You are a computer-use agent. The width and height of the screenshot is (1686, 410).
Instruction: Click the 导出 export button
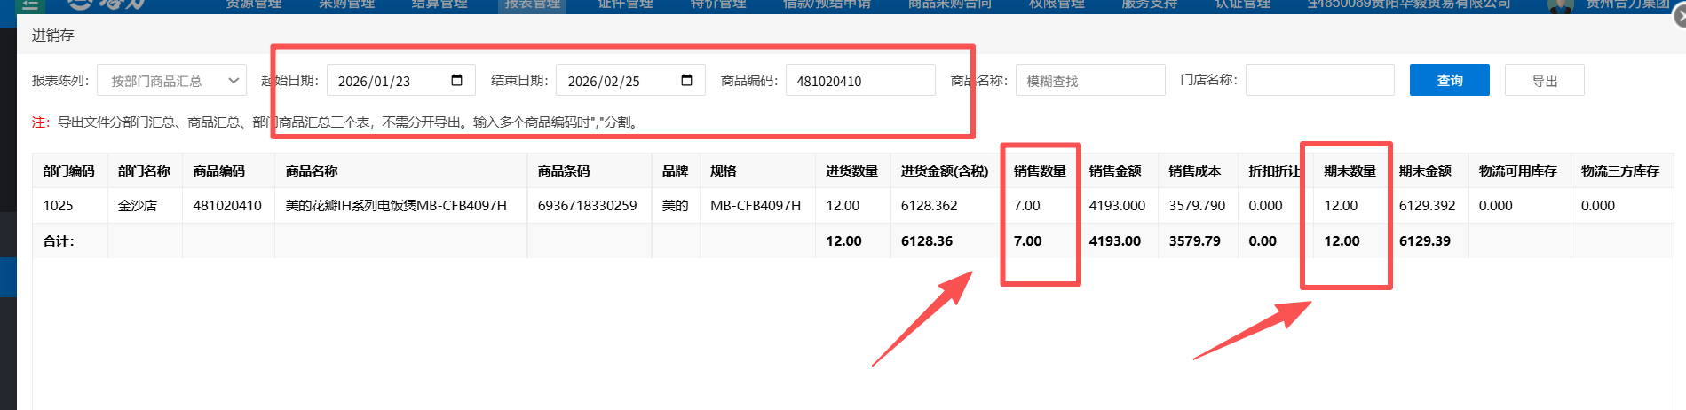(1544, 81)
